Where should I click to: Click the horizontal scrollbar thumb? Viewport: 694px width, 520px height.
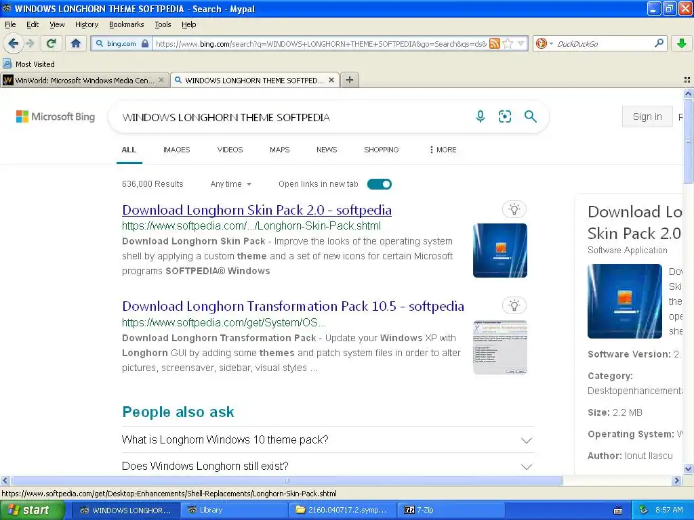(x=287, y=480)
